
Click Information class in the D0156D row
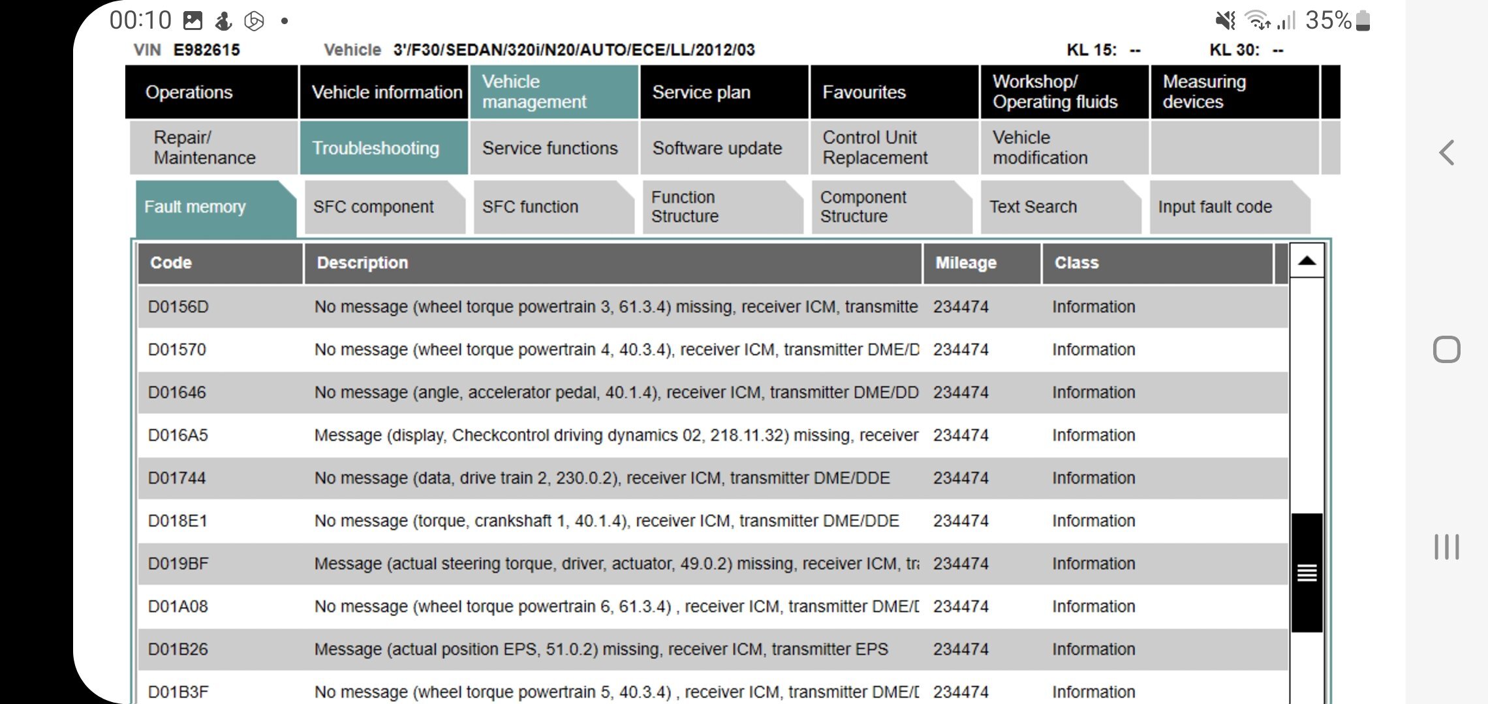pyautogui.click(x=1093, y=306)
